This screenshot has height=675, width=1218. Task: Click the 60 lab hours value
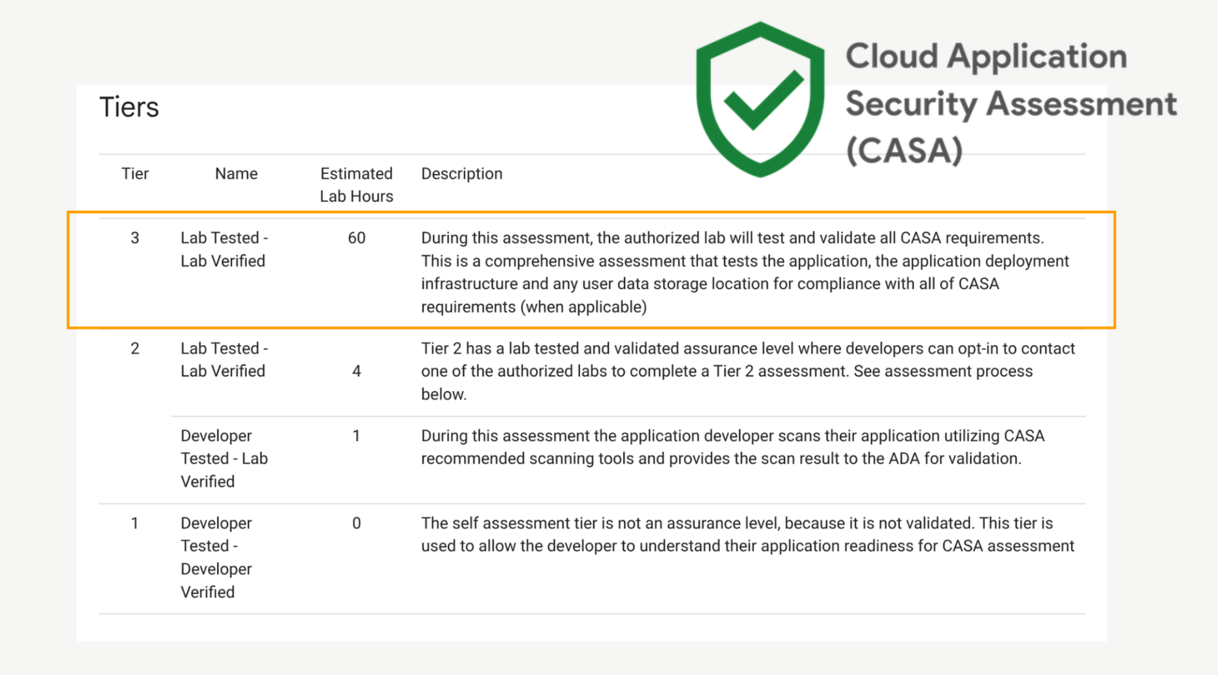point(356,238)
